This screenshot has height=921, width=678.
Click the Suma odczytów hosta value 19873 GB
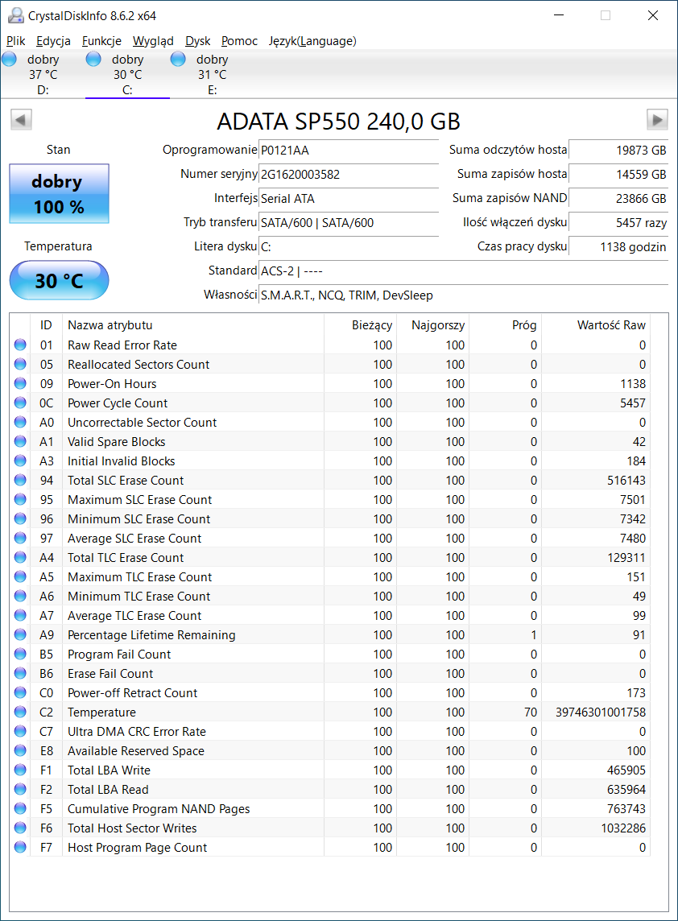618,151
